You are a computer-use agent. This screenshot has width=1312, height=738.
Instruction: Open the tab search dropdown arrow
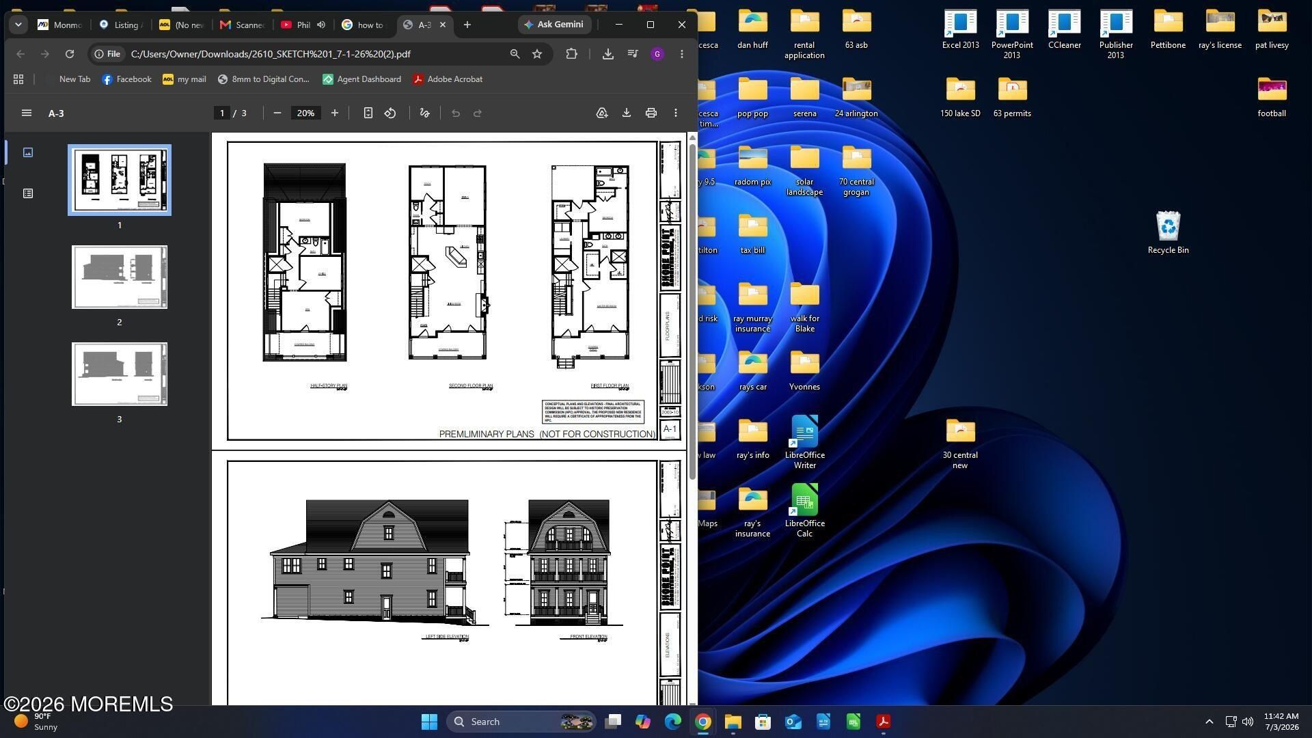(x=18, y=25)
